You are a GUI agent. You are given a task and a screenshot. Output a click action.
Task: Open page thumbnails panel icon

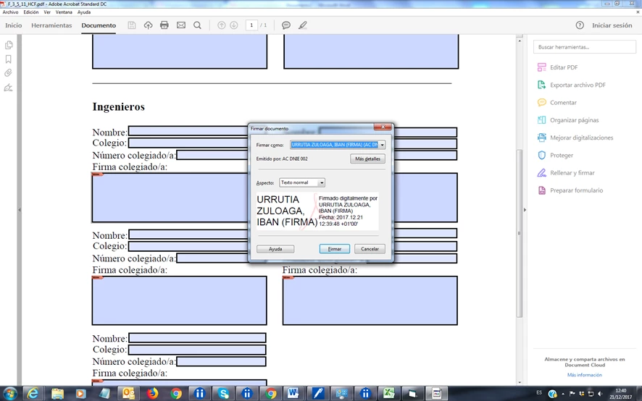pos(9,45)
